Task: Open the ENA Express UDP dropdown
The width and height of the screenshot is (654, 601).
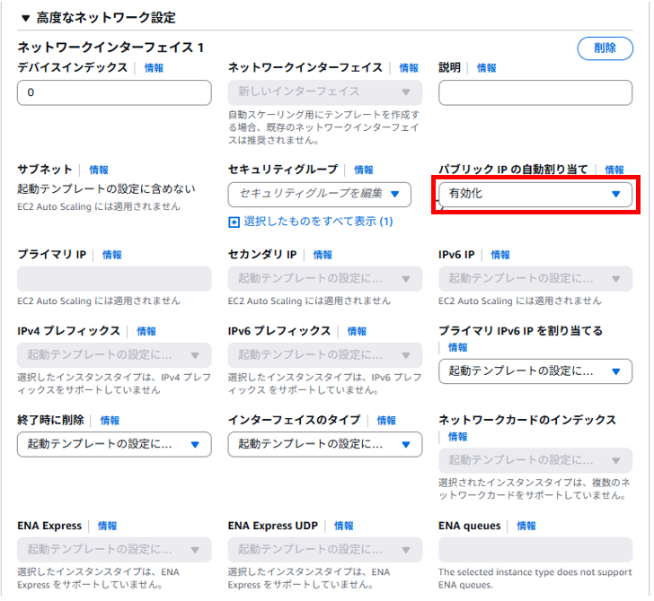Action: [x=324, y=550]
